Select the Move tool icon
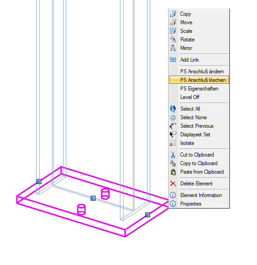 click(173, 22)
